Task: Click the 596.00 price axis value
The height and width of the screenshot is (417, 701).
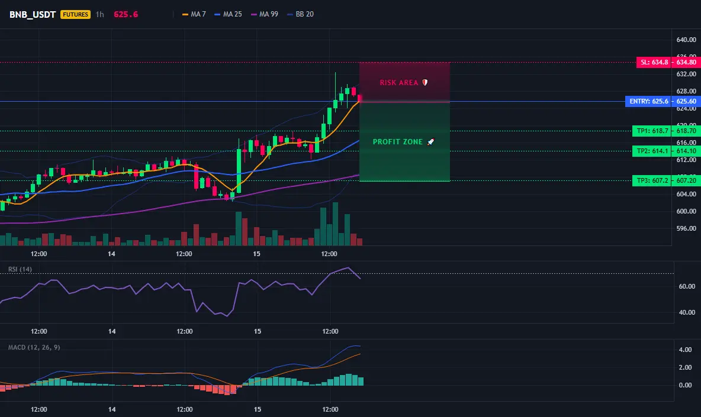Action: (686, 228)
